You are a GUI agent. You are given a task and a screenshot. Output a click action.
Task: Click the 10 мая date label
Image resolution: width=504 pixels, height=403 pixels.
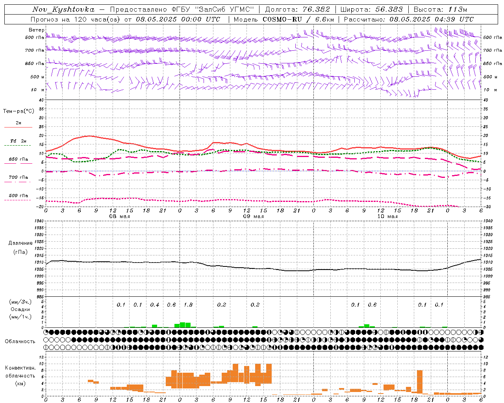pyautogui.click(x=387, y=216)
